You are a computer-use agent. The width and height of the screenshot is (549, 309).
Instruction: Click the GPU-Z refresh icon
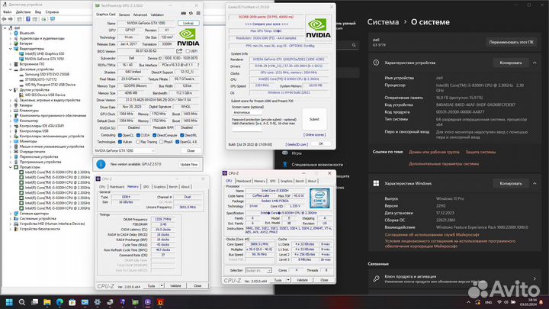pyautogui.click(x=191, y=13)
